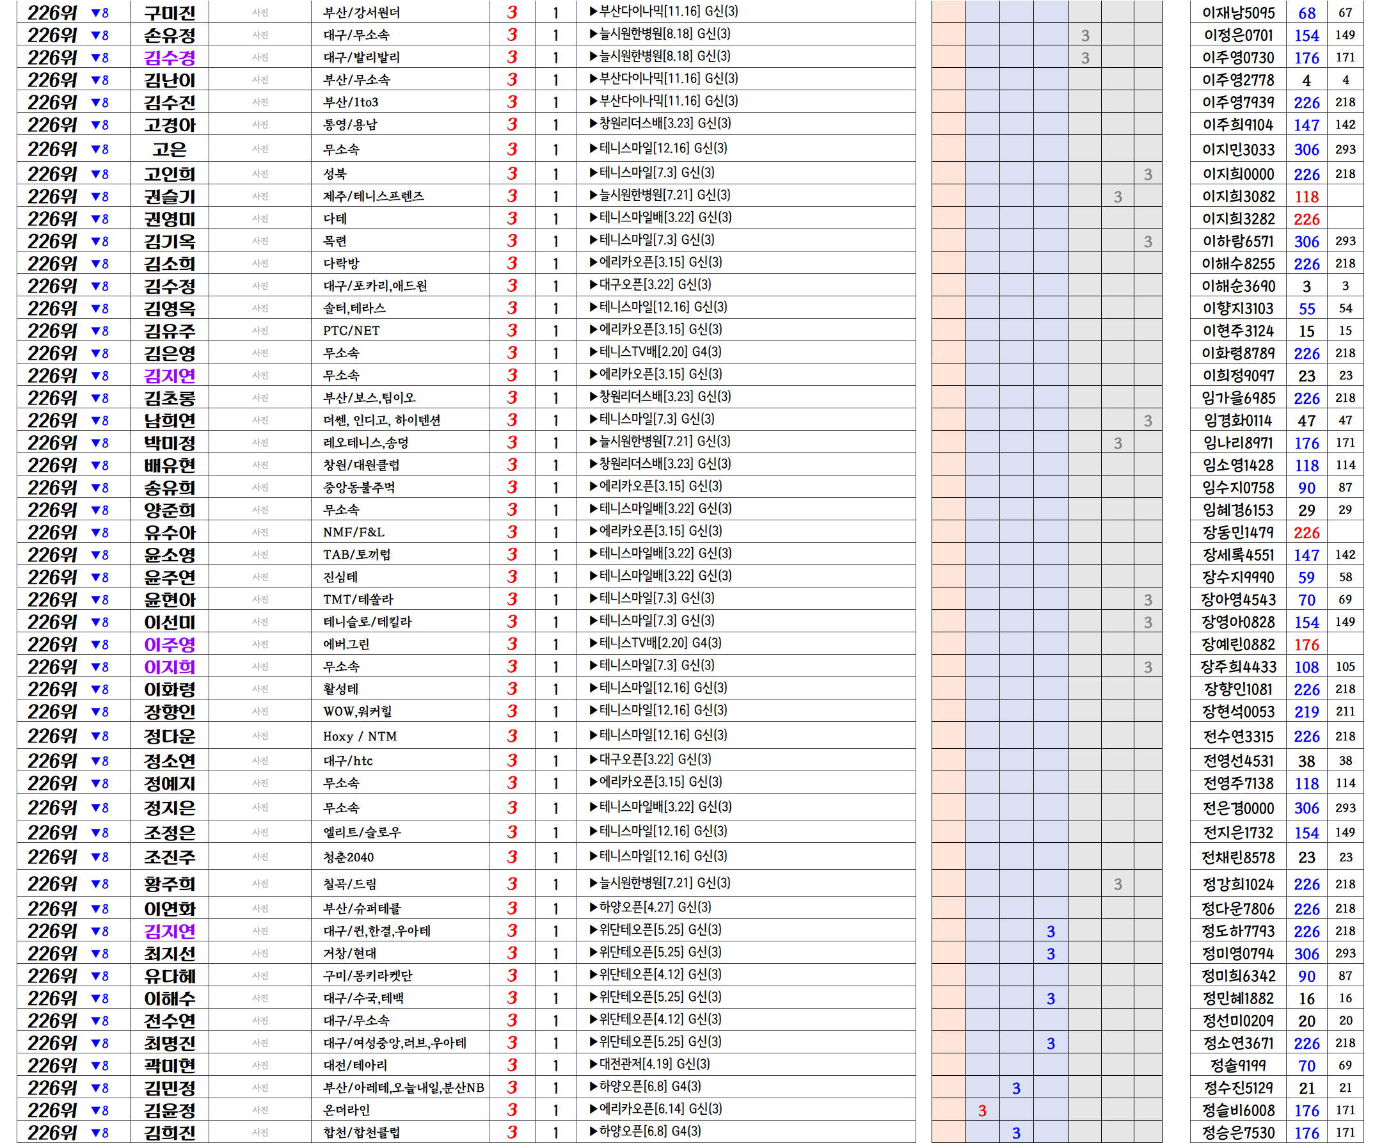Image resolution: width=1382 pixels, height=1143 pixels.
Task: Click the black triangle before 대전관저[4.19] G신(3)
Action: 593,1064
